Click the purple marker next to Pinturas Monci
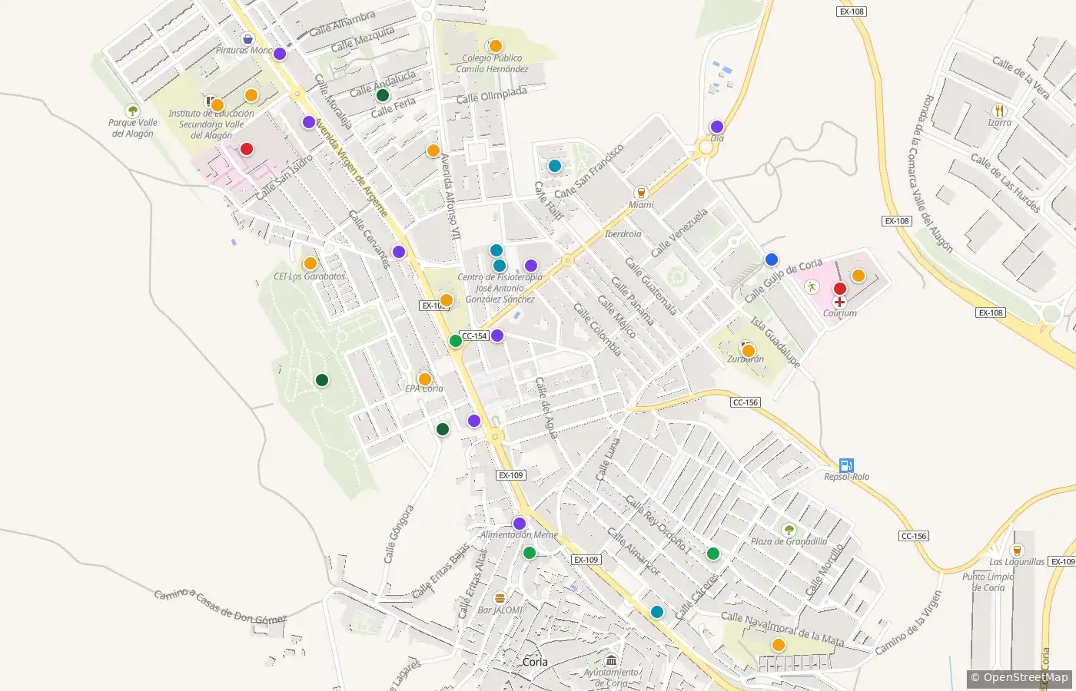Screen dimensions: 1076x691 280,54
